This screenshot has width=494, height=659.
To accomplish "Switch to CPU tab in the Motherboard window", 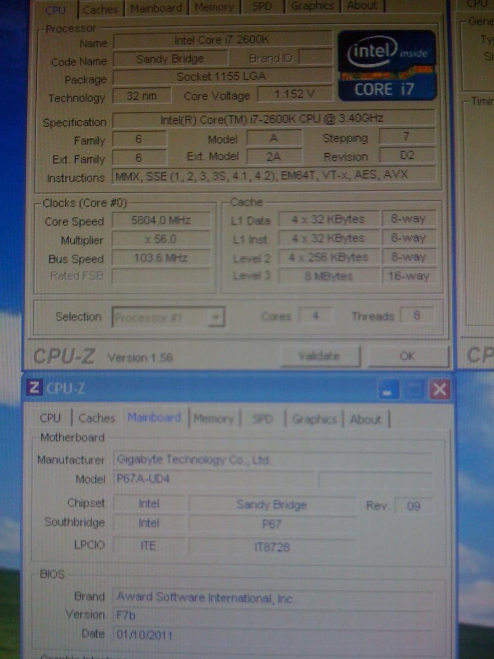I will coord(50,418).
